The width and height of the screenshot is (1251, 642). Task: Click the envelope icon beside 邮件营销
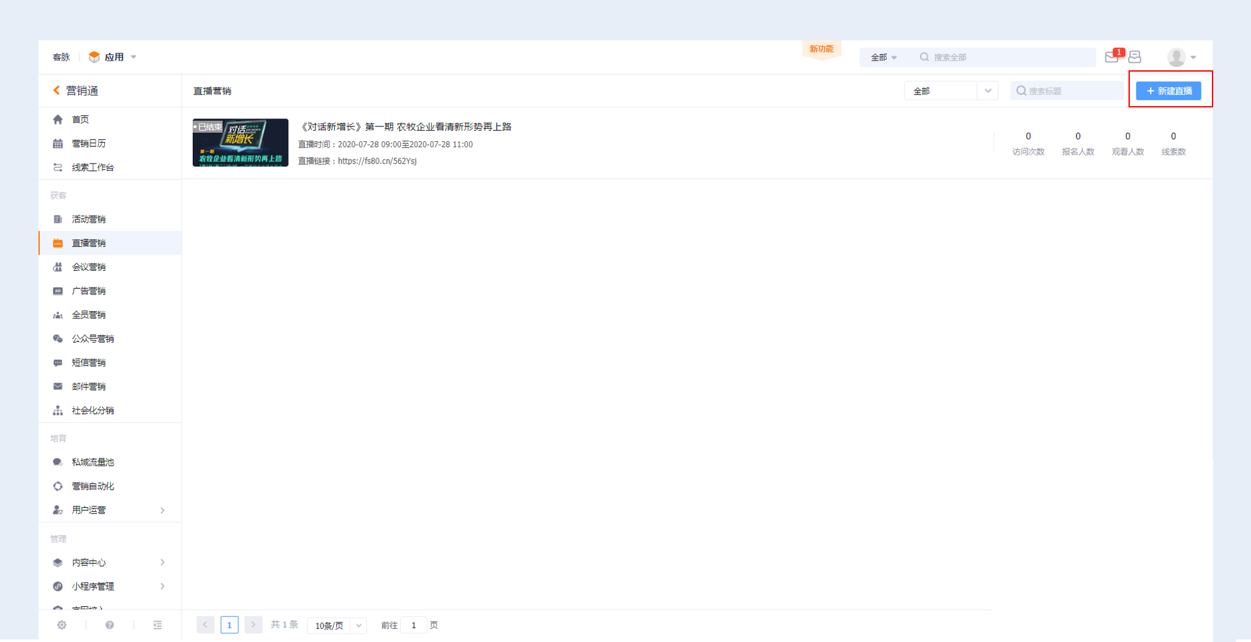58,387
